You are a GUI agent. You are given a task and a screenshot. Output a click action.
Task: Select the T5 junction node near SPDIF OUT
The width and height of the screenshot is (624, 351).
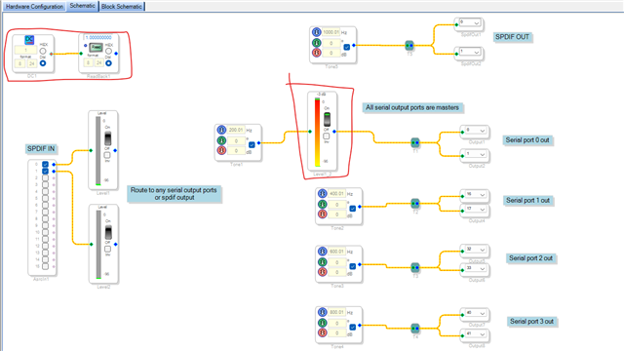pos(409,46)
